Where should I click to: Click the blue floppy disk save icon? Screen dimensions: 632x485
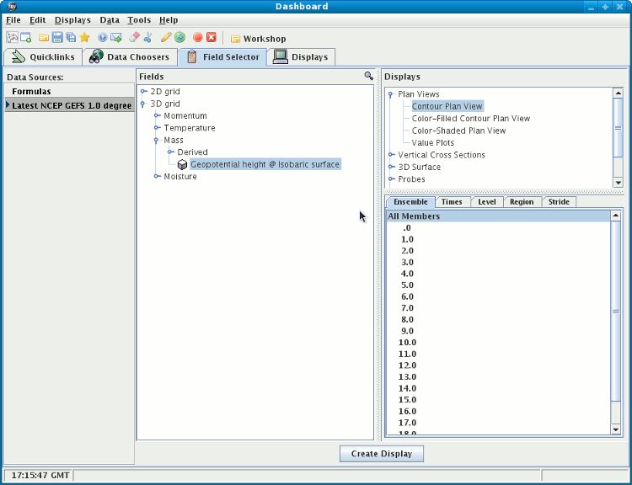tap(57, 38)
